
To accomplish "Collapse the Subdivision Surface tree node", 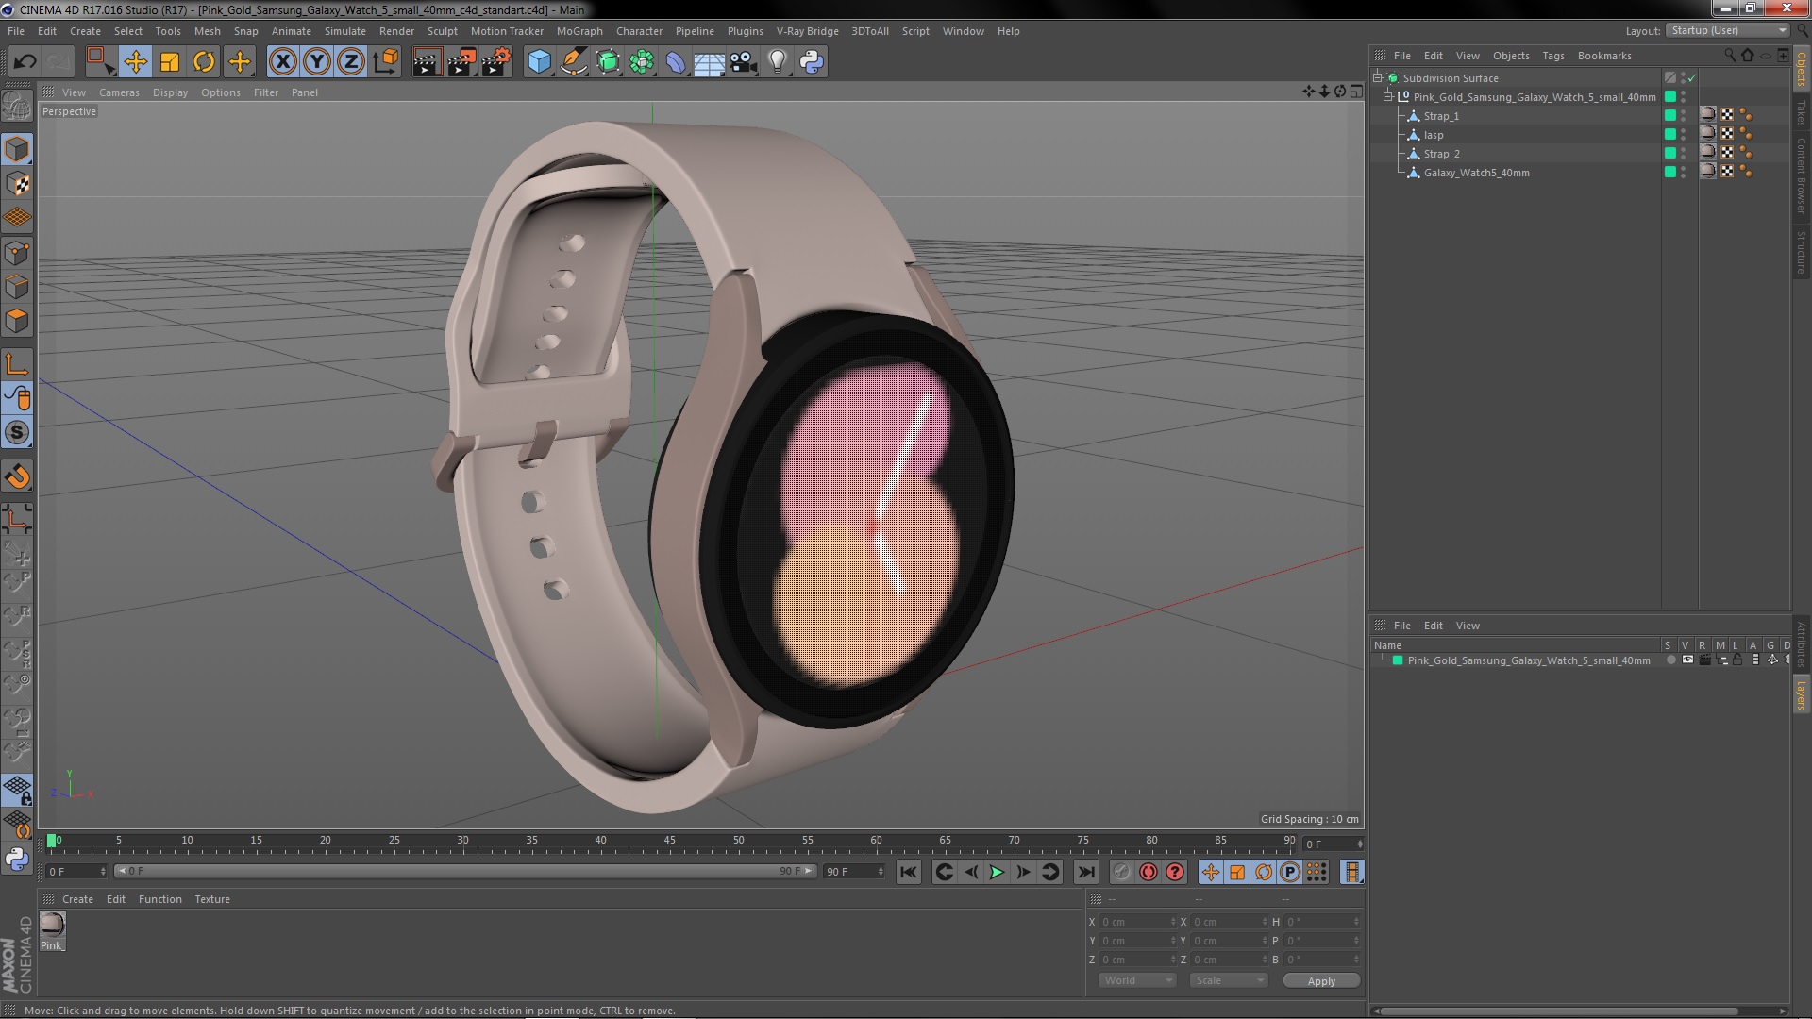I will tap(1378, 78).
